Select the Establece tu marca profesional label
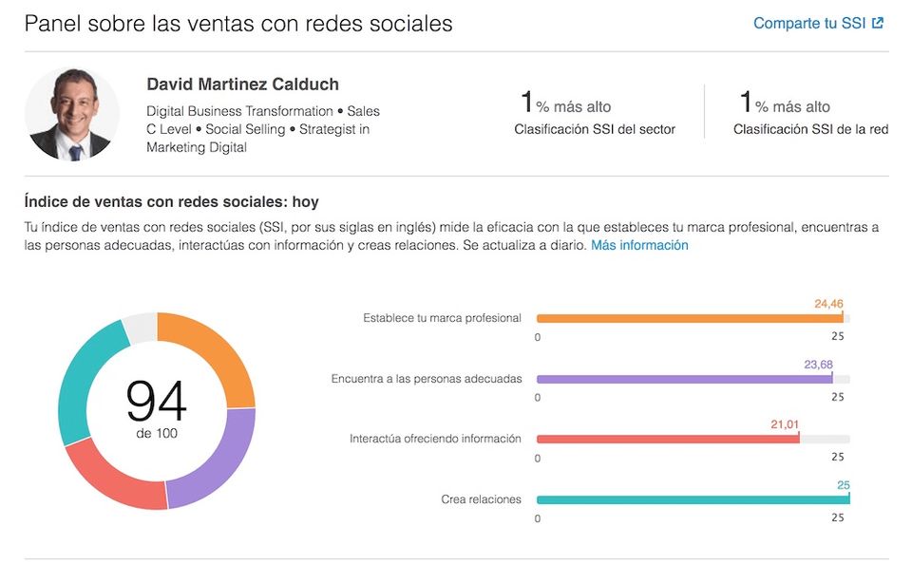This screenshot has width=912, height=564. tap(444, 318)
